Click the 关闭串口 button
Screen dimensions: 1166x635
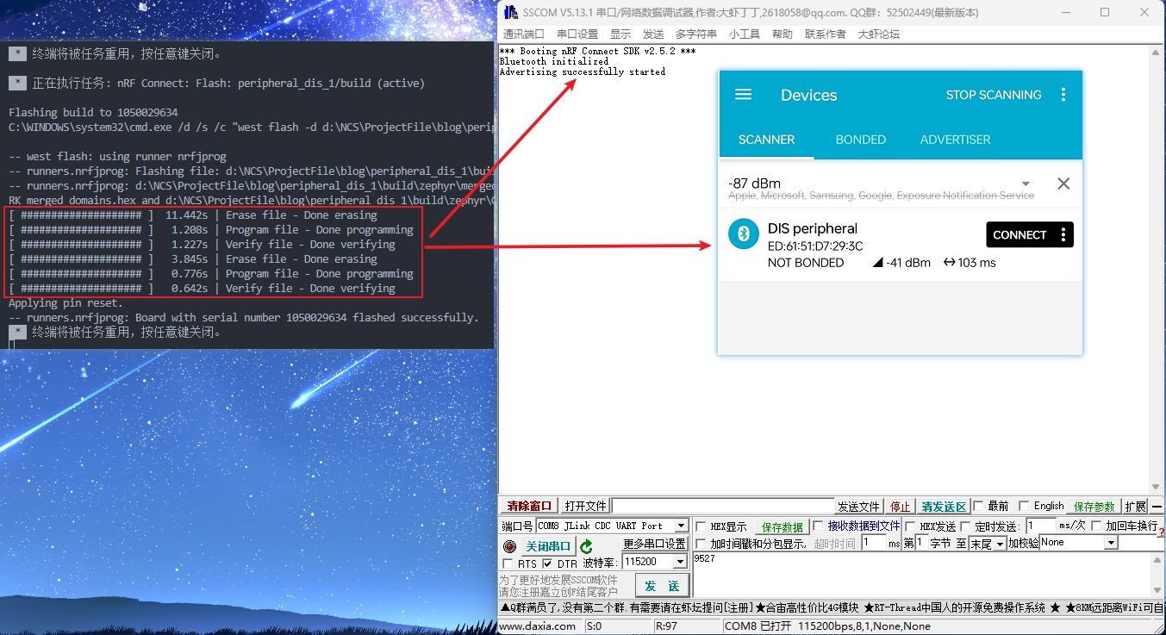point(548,546)
